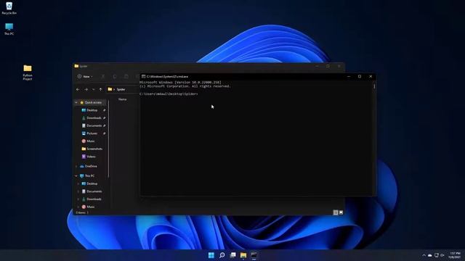The image size is (465, 261).
Task: Switch Explorer to large thumbnails view
Action: tap(341, 212)
